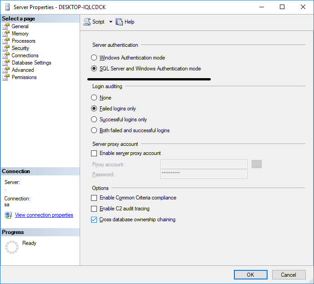Open the Database Settings page

click(31, 63)
